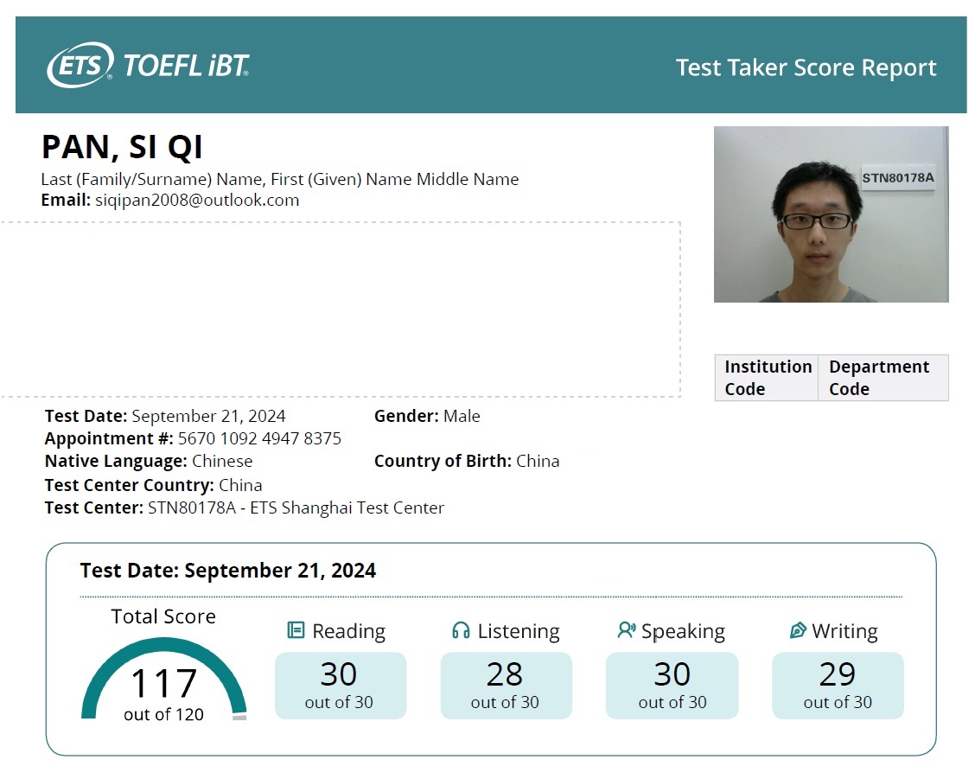Click the Department Code cell
Screen dimensions: 975x766
[883, 378]
